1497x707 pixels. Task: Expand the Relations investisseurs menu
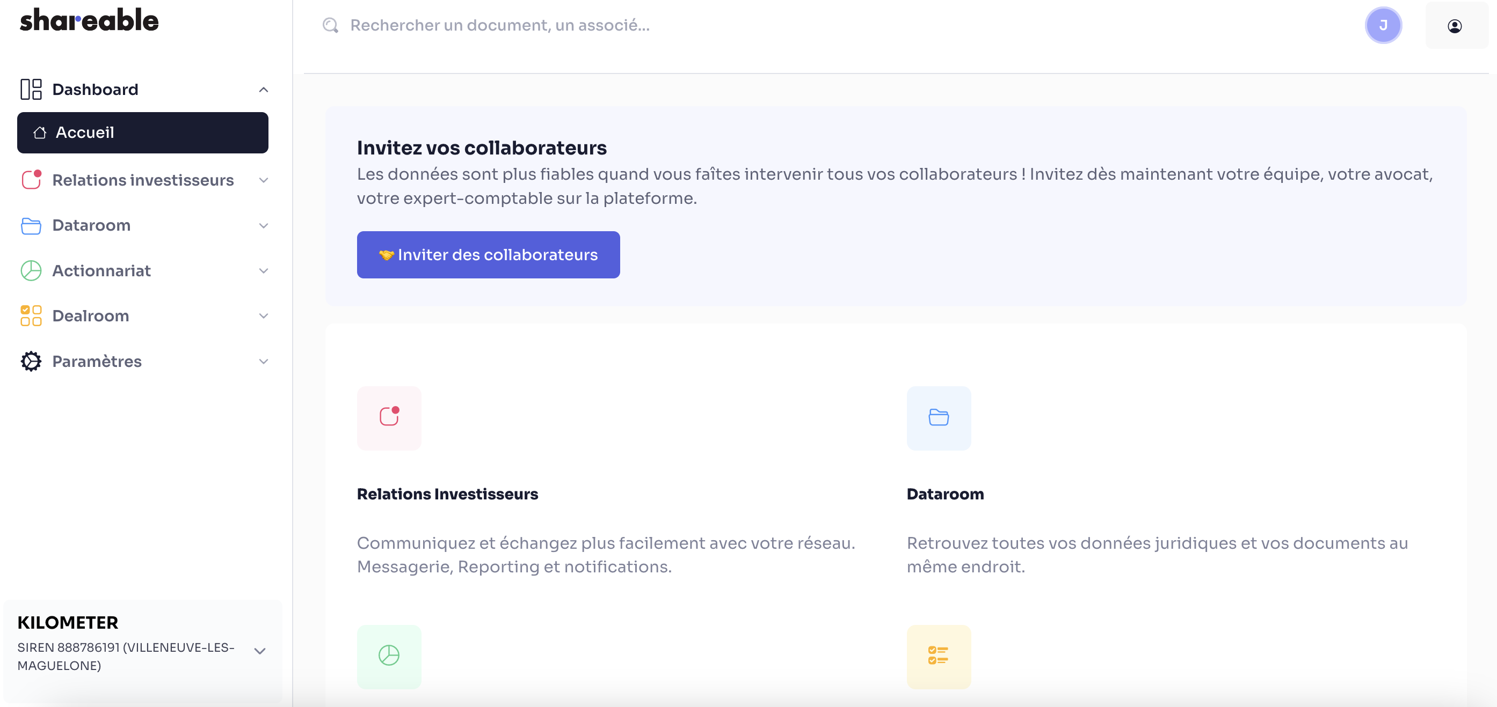click(263, 180)
